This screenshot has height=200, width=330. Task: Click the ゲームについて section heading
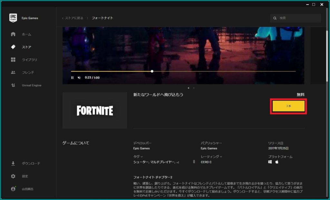coord(76,143)
